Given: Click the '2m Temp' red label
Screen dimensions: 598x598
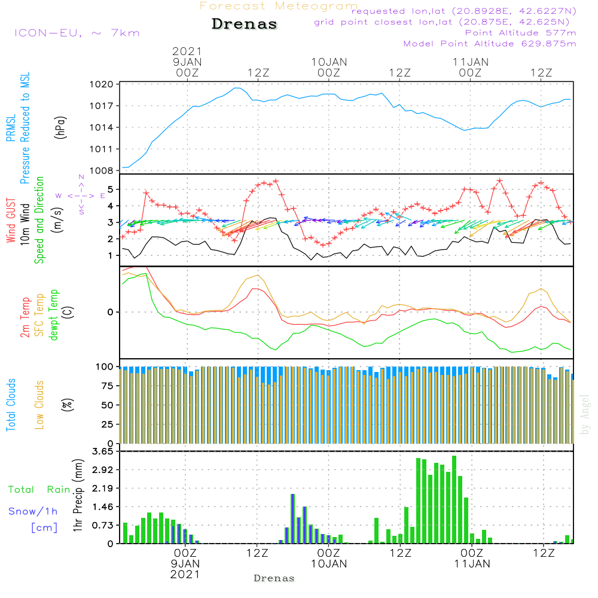Looking at the screenshot, I should 25,318.
